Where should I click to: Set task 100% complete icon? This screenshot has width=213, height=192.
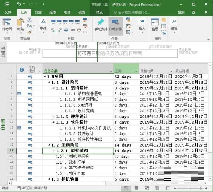click(77, 22)
